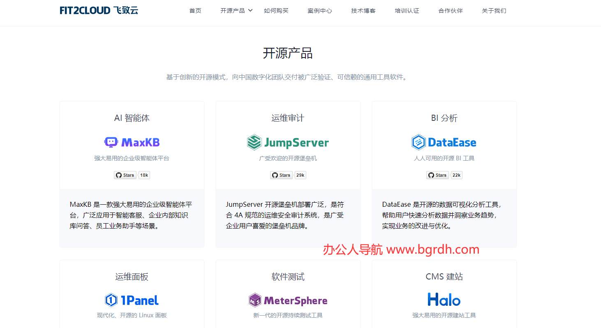Click the MeterSphere purple cube logo

point(255,300)
